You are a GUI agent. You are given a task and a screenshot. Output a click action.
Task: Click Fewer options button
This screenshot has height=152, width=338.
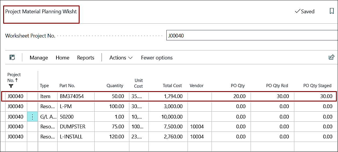157,58
